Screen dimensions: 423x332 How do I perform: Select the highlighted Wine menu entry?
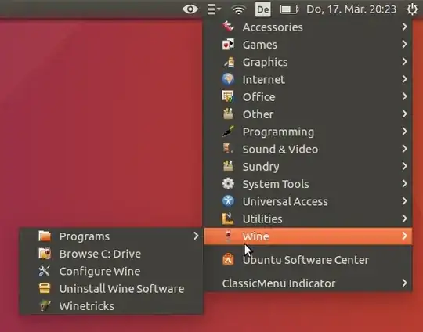308,236
